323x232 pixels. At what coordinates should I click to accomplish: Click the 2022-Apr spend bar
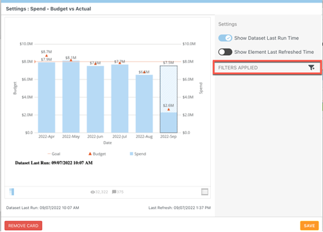pyautogui.click(x=47, y=97)
